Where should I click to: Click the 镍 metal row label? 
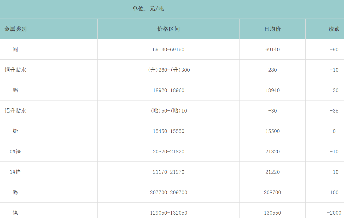[15, 213]
